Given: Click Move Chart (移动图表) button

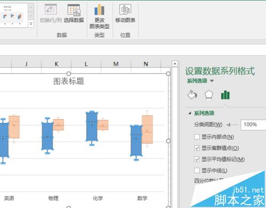Looking at the screenshot, I should click(x=125, y=14).
